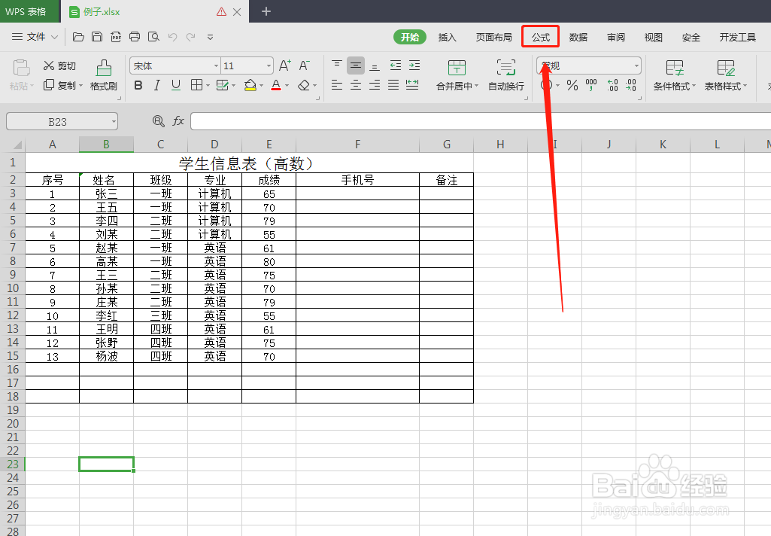Click the eraser clear icon
The image size is (771, 536).
(304, 86)
